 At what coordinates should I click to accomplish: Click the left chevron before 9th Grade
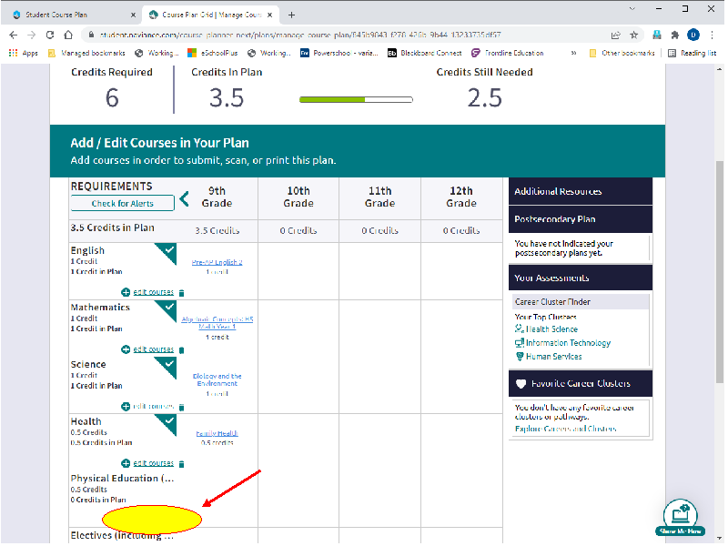coord(185,199)
